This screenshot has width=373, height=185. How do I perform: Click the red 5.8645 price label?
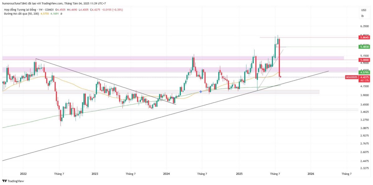click(x=364, y=37)
